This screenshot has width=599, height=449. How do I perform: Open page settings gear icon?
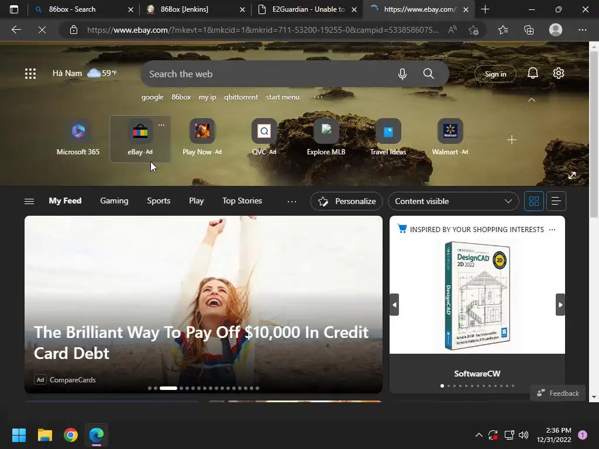[x=559, y=73]
